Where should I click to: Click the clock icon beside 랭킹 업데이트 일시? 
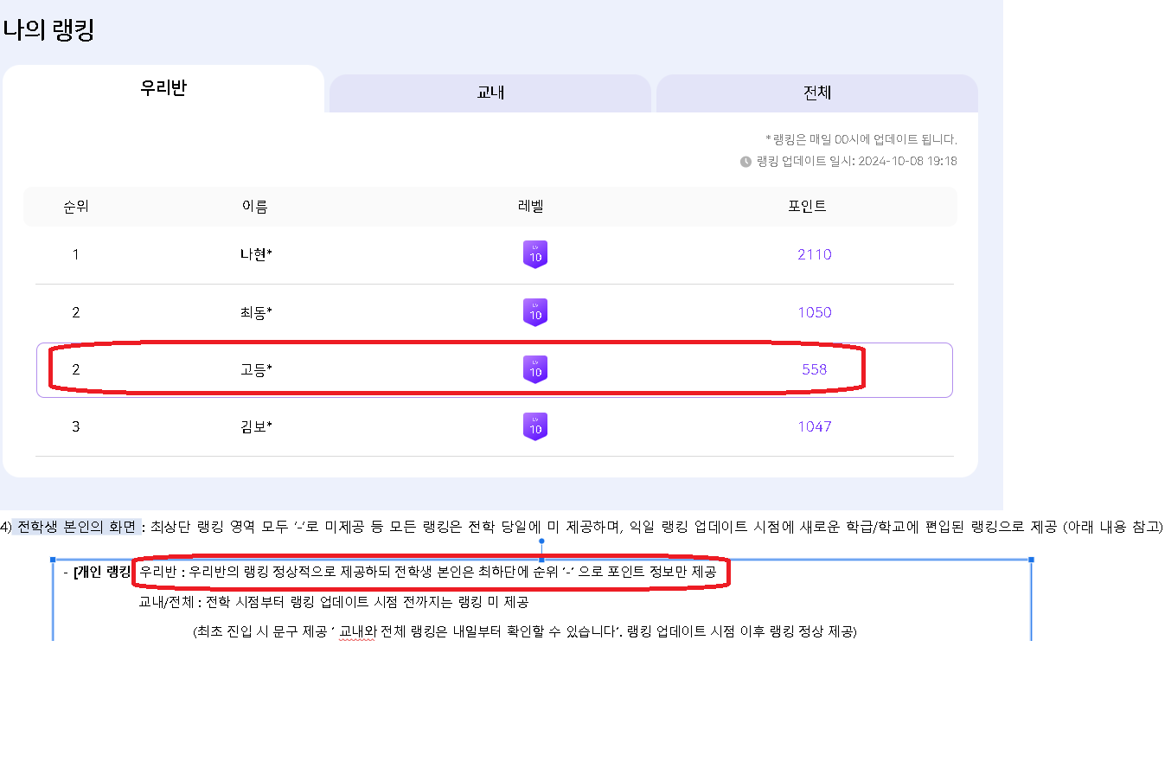point(745,162)
